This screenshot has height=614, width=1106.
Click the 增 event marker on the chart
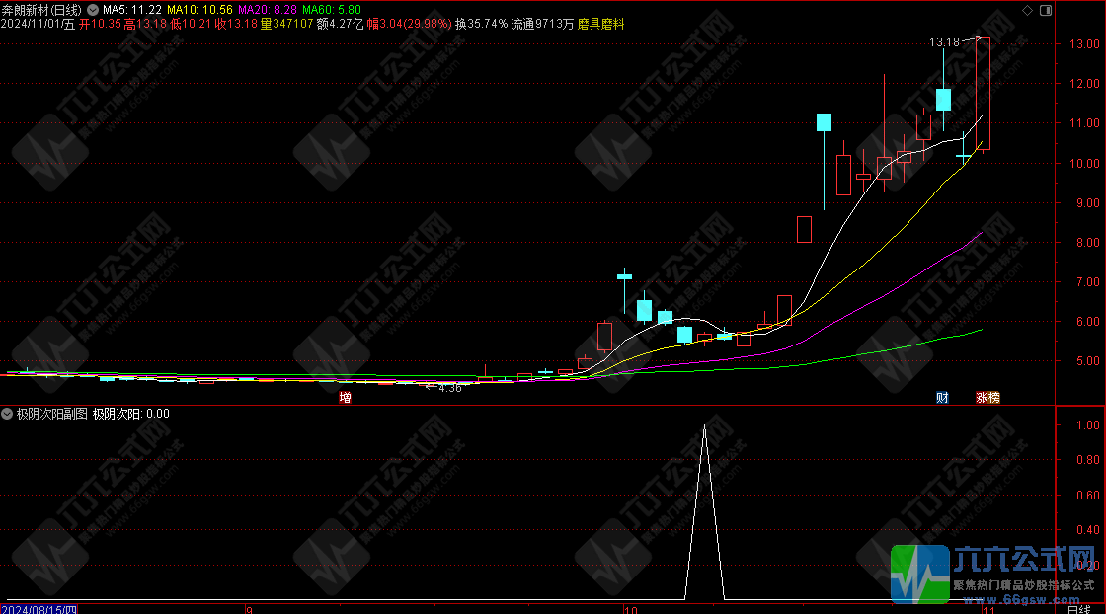[345, 398]
